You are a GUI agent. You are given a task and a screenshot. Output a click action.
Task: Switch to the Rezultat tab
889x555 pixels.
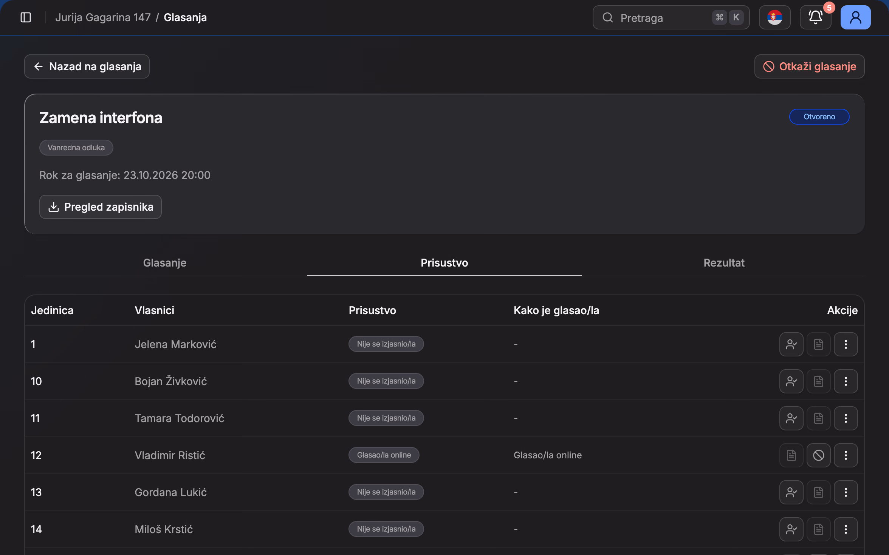724,263
